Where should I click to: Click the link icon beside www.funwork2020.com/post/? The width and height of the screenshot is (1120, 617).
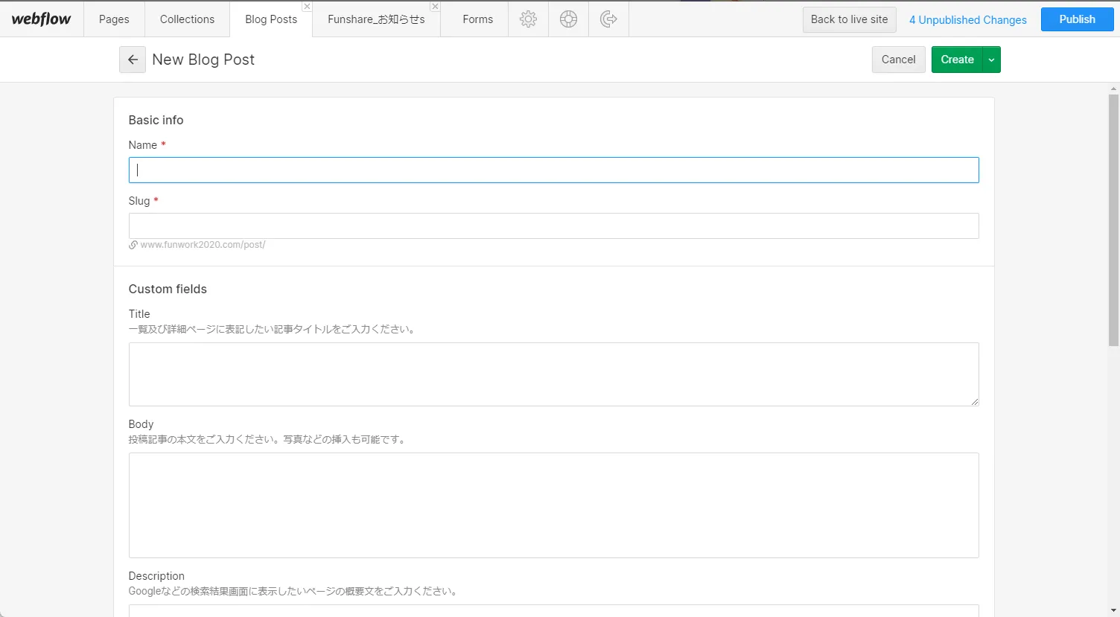pos(133,244)
